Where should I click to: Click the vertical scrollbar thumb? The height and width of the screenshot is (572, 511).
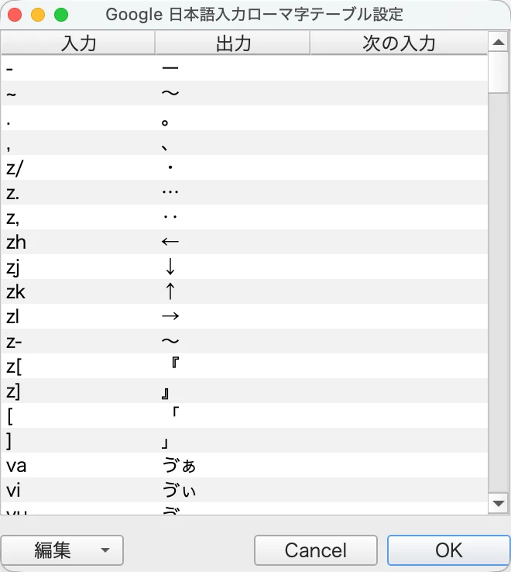[x=499, y=72]
